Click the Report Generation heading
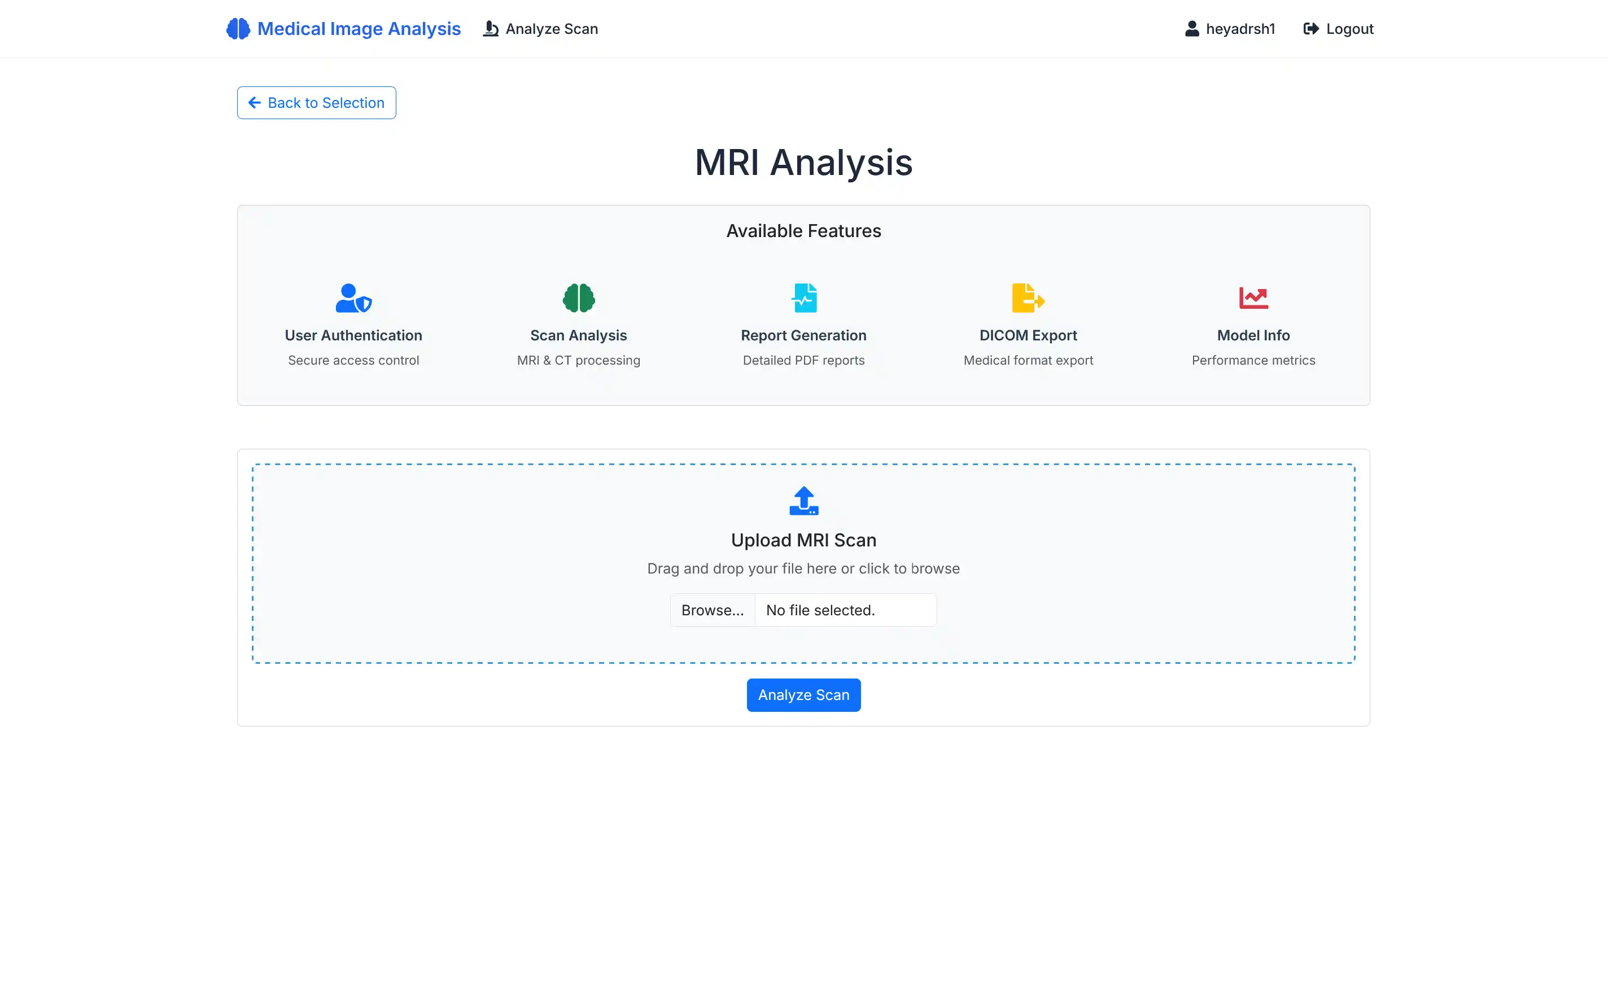 click(803, 335)
